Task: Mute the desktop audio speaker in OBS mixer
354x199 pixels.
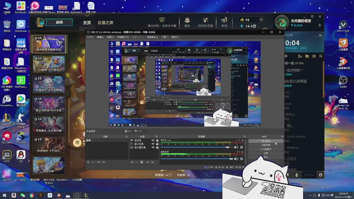Action: [236, 159]
